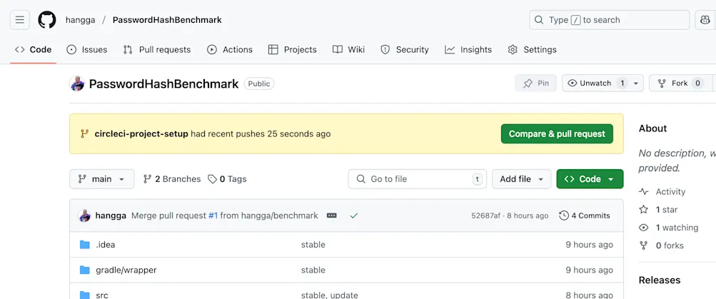Viewport: 716px width, 299px height.
Task: Show checks status via green checkmark
Action: pyautogui.click(x=353, y=216)
